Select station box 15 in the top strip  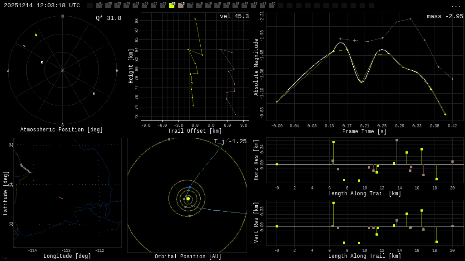coord(226,5)
